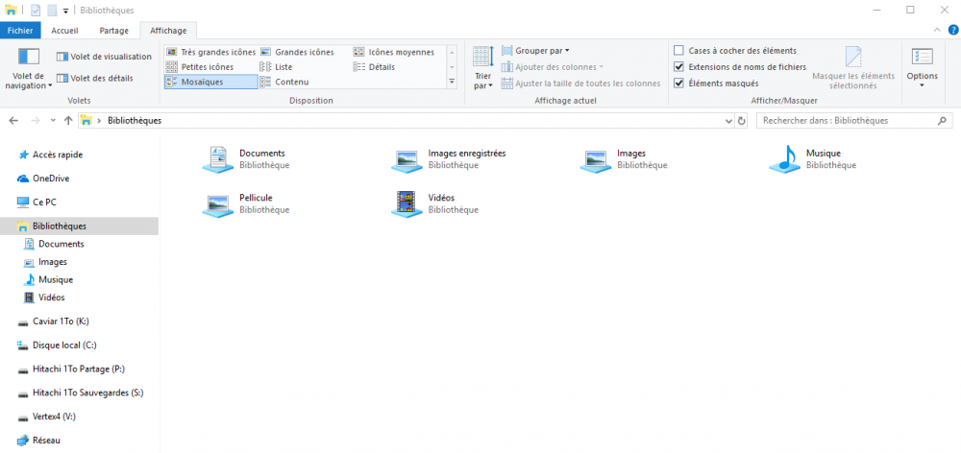Select Contenu layout
961x453 pixels.
pos(284,82)
